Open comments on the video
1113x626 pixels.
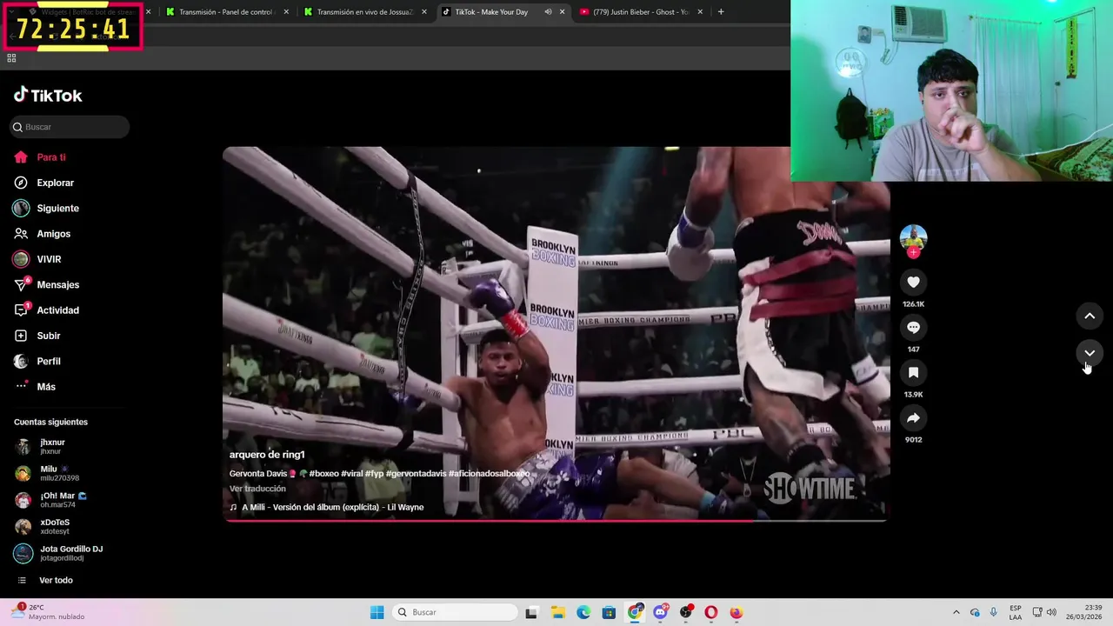click(x=913, y=327)
